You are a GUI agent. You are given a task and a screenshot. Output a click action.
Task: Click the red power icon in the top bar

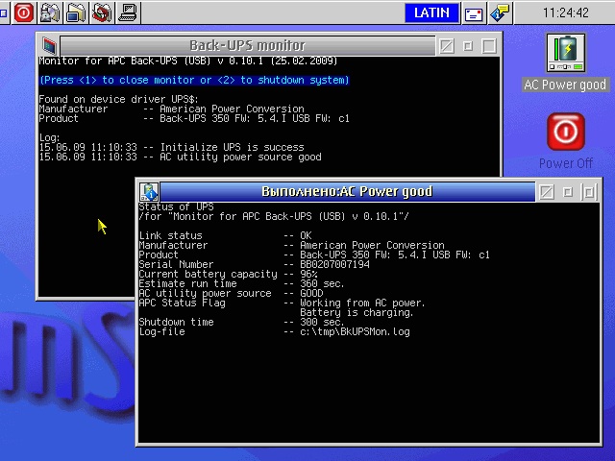[x=24, y=12]
